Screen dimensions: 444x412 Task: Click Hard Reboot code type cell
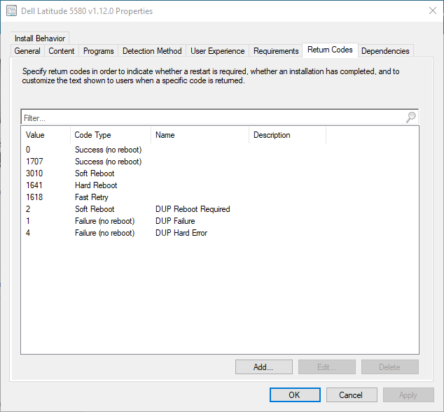96,185
